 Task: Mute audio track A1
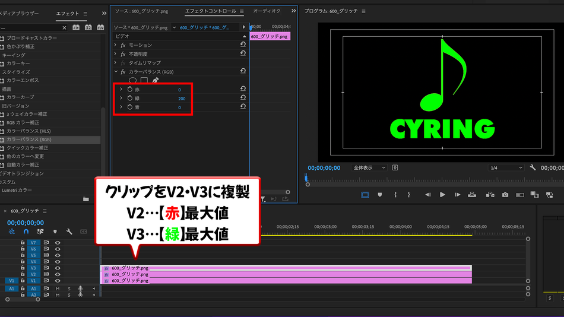coord(58,289)
